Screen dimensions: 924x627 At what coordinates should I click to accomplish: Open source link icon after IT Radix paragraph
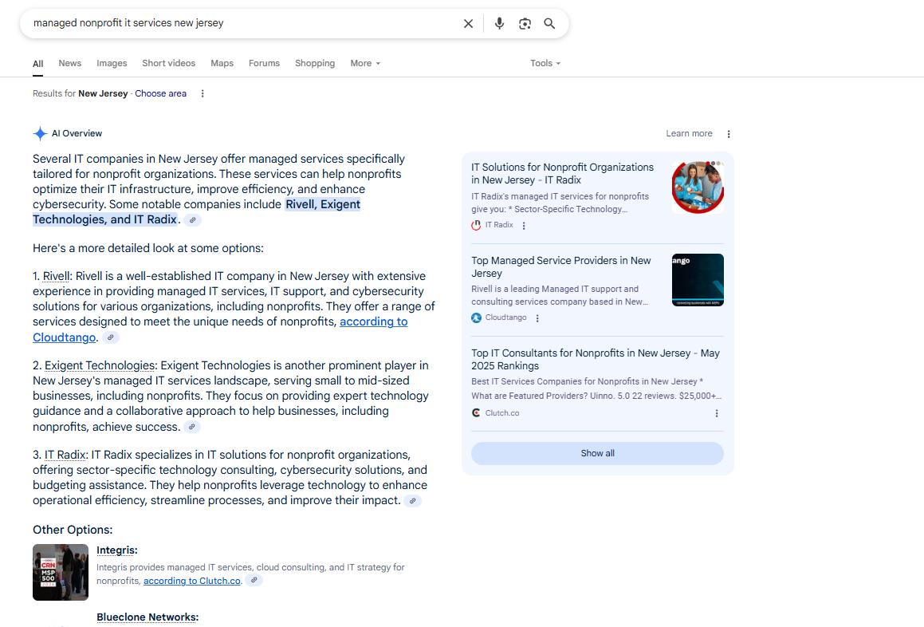click(x=412, y=501)
